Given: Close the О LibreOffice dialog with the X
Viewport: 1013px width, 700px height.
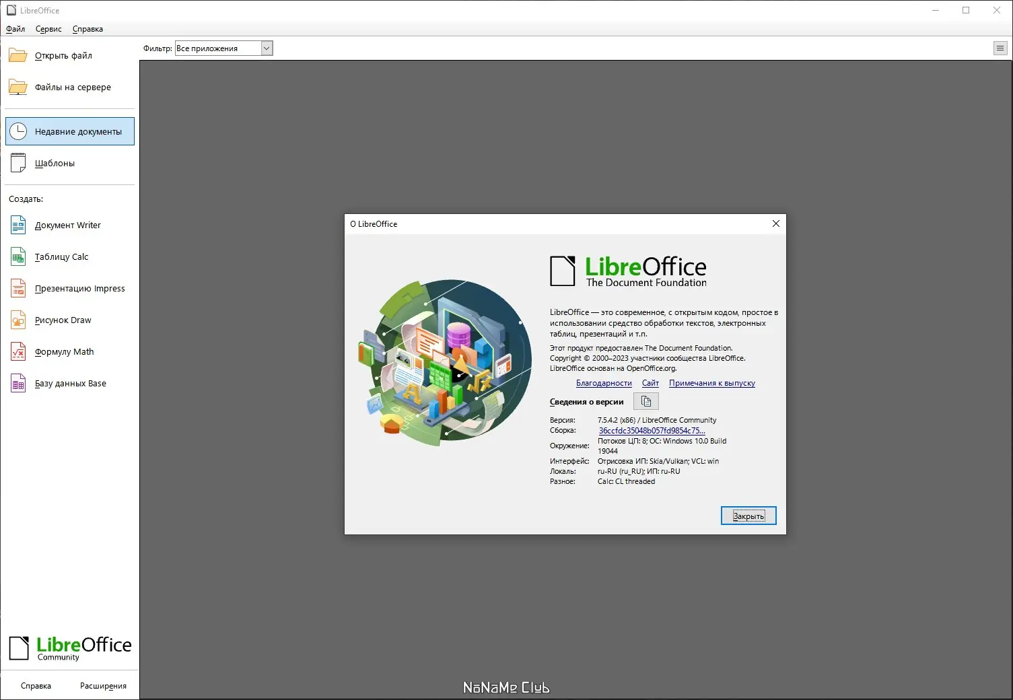Looking at the screenshot, I should coord(776,223).
